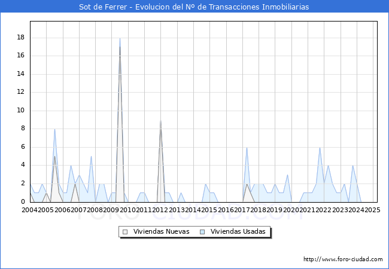This screenshot has width=389, height=269.
Task: Select the Viviendas Usadas legend label
Action: (238, 231)
